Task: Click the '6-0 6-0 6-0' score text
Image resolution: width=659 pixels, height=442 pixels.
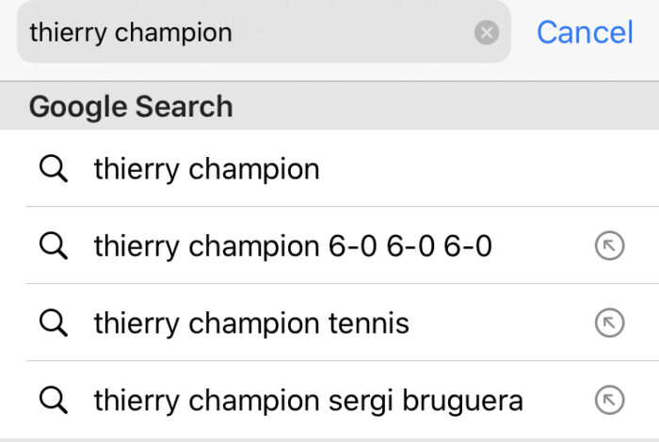Action: point(410,246)
